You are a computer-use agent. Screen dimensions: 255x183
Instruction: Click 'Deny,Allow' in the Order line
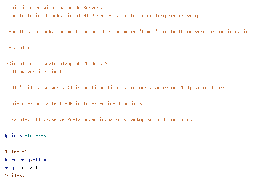point(32,159)
